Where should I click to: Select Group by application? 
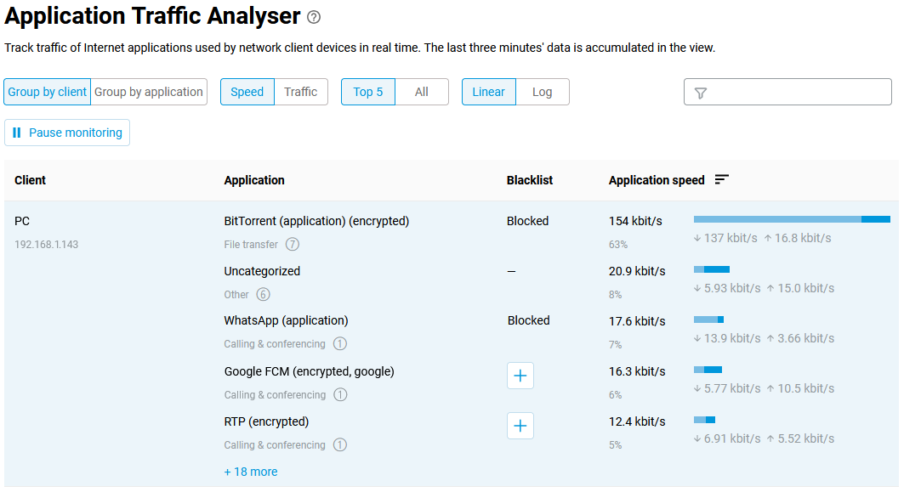(148, 91)
